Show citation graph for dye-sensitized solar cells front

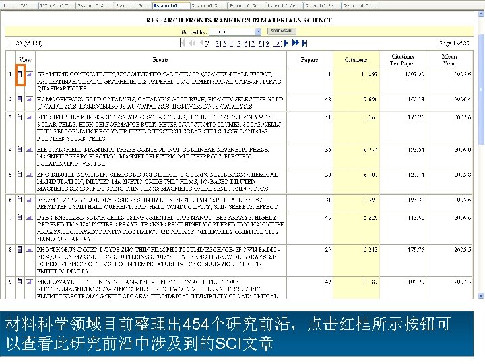(x=30, y=217)
